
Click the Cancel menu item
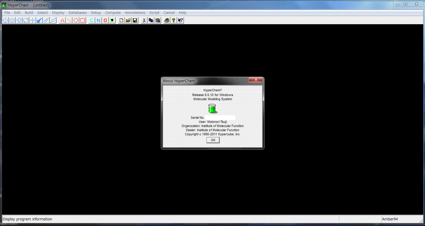coord(169,13)
